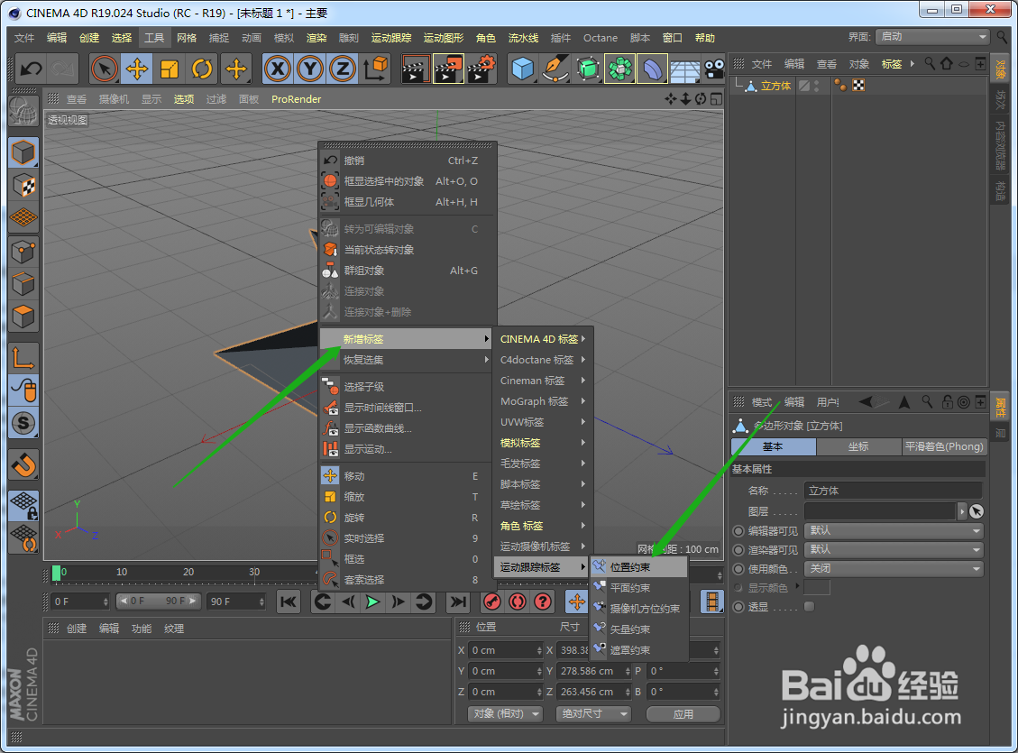
Task: Open edit render settings
Action: point(481,69)
